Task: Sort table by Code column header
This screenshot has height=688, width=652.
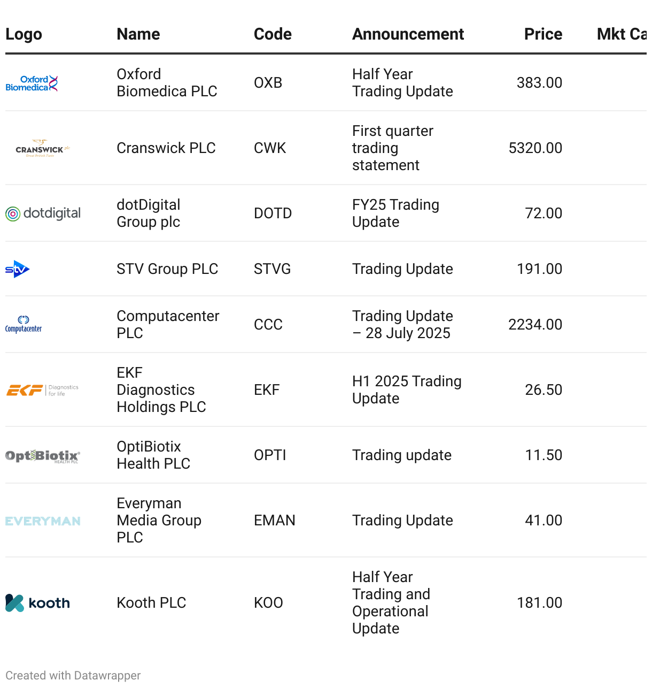Action: (x=273, y=34)
